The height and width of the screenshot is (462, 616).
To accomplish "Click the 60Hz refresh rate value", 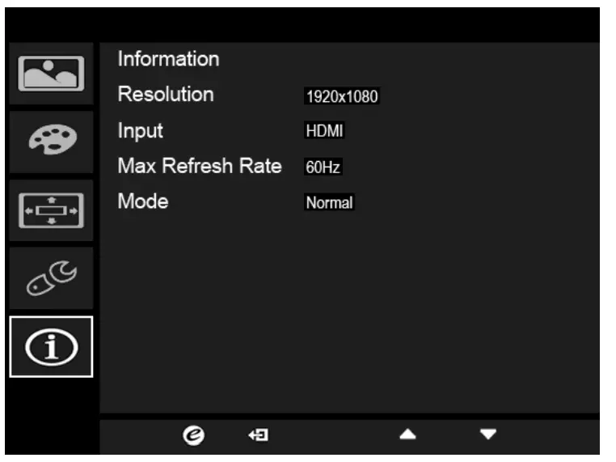I will (323, 167).
